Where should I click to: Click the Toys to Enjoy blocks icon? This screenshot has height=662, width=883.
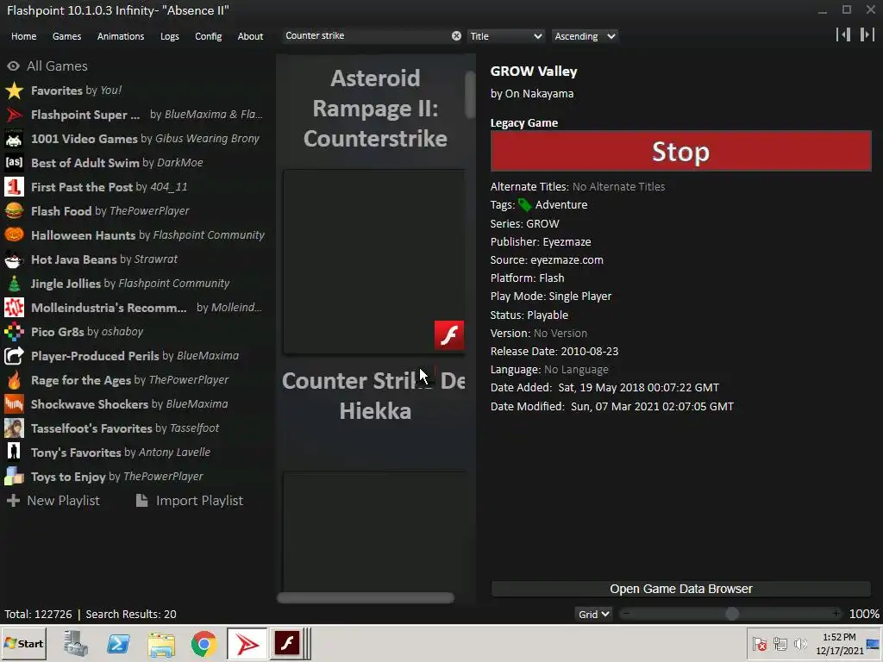pyautogui.click(x=14, y=476)
